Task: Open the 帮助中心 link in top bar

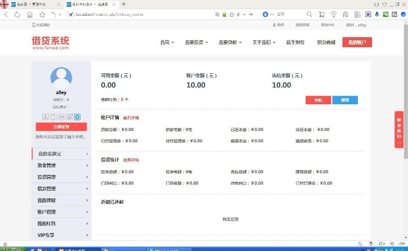Action: [x=327, y=25]
